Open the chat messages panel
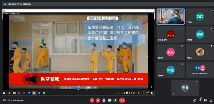This screenshot has width=214, height=104. click(x=205, y=101)
